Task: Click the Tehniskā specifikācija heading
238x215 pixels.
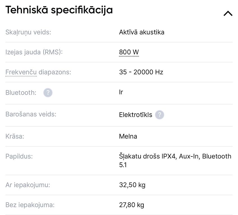Action: [59, 10]
